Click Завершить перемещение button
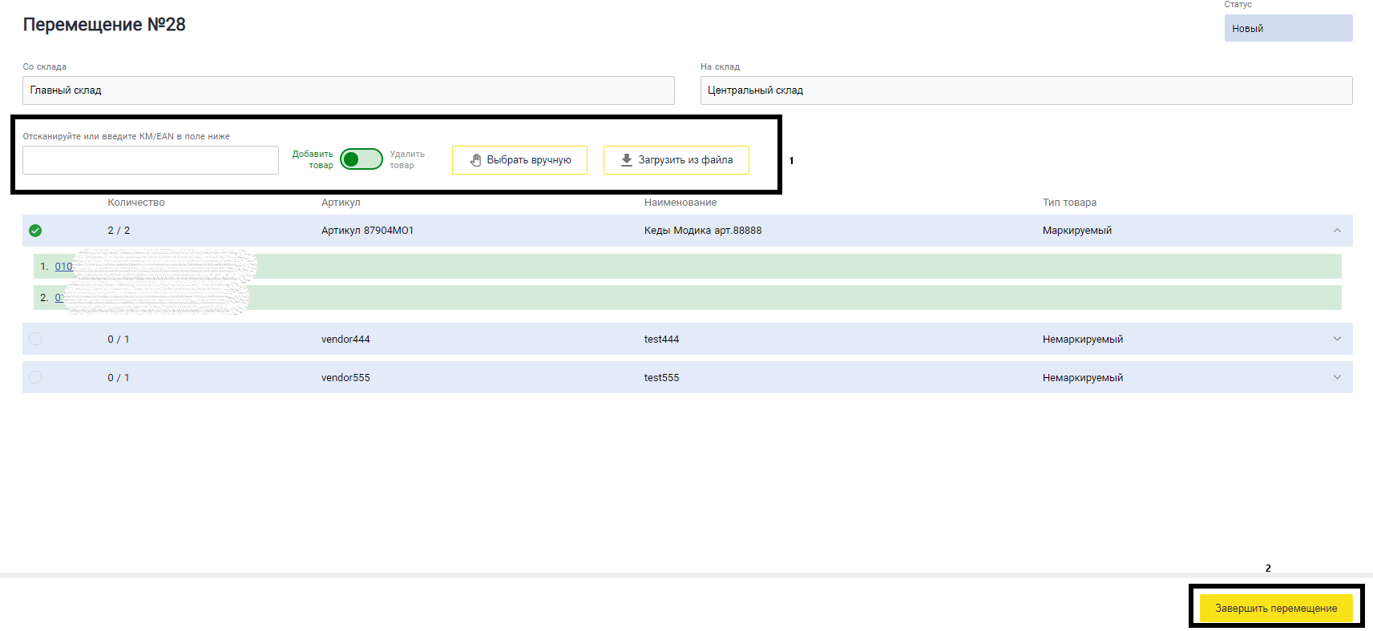The height and width of the screenshot is (631, 1373). [x=1276, y=608]
